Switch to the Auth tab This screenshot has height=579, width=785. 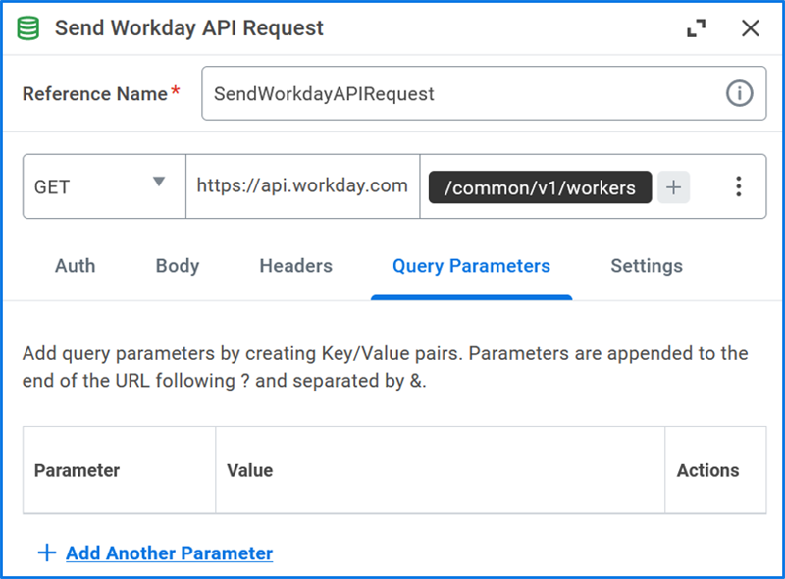coord(76,266)
